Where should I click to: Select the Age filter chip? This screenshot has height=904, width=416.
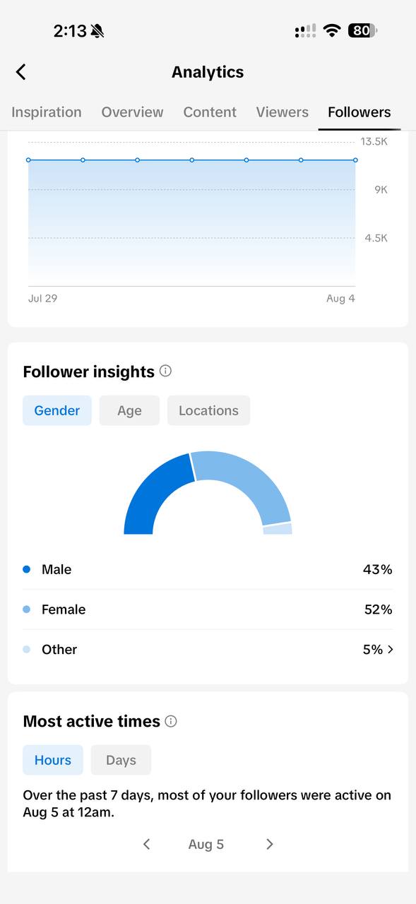[x=129, y=410]
